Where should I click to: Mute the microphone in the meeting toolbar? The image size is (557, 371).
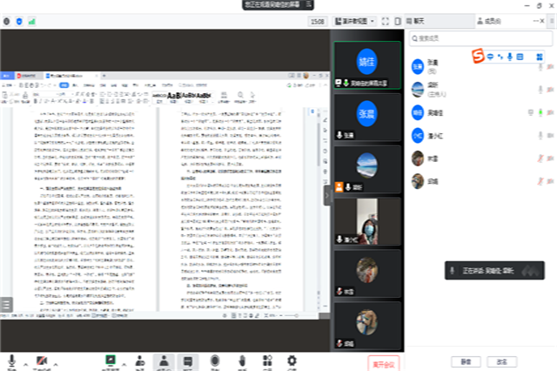(12, 361)
